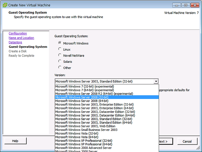Choose Windows Server 2003, Enterprise Edition (64-bit)
The width and height of the screenshot is (202, 152).
107,108
